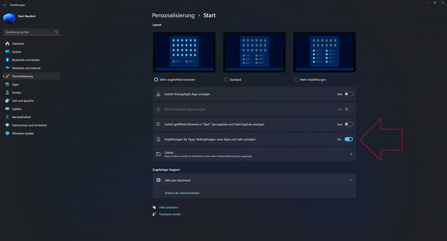Toggle Zuletzt geöffnete Elemente switch
447x241 pixels.
point(349,124)
